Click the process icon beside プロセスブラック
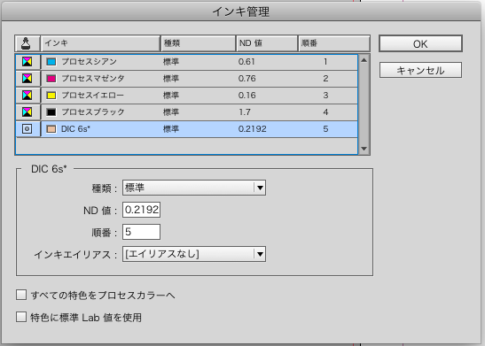Viewport: 485px width, 346px height. click(27, 111)
